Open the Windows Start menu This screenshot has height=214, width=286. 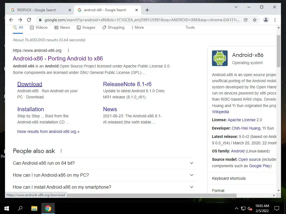click(x=7, y=208)
